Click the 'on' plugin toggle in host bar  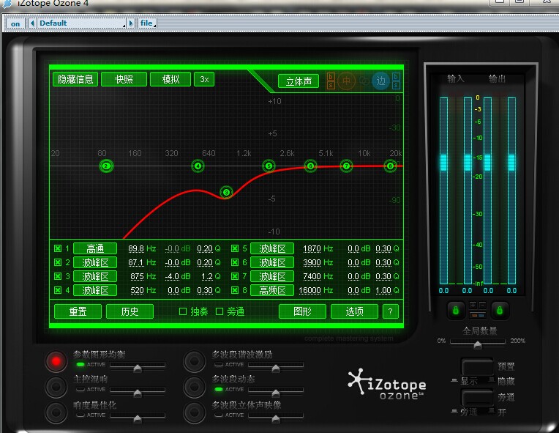click(15, 23)
